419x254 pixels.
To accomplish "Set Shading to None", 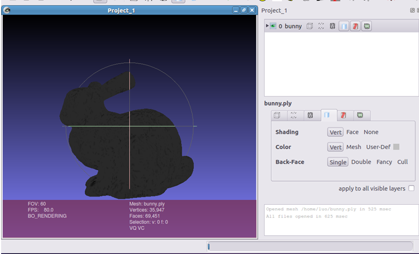I will pyautogui.click(x=371, y=132).
